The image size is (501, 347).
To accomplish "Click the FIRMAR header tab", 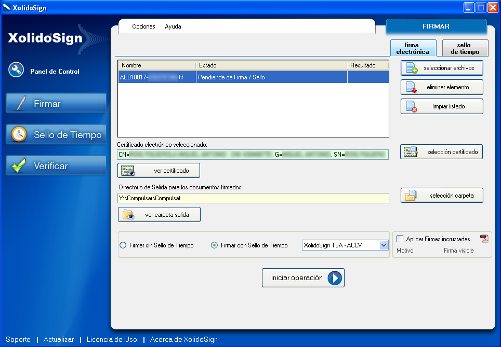I will click(x=436, y=26).
